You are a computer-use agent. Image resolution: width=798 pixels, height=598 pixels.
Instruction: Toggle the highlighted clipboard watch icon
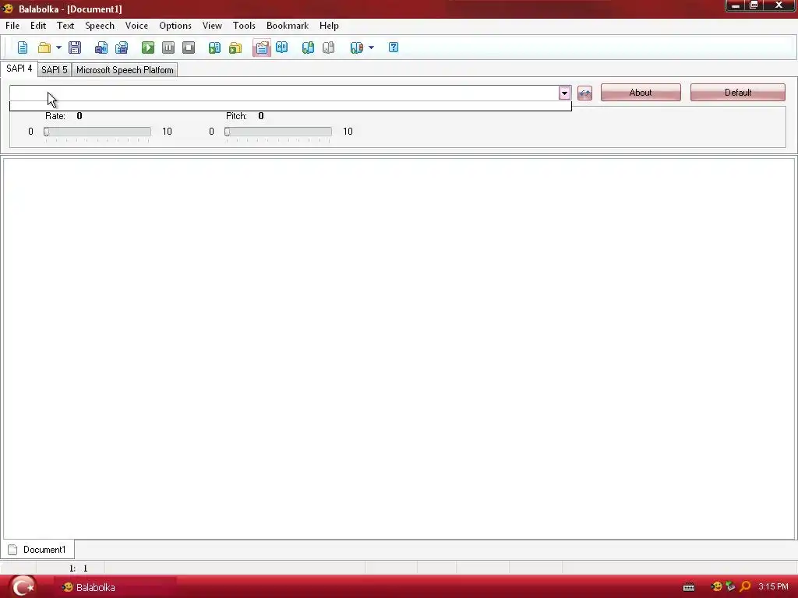pyautogui.click(x=262, y=47)
